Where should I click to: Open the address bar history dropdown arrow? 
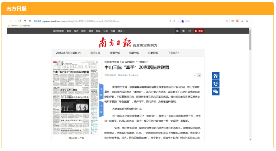click(x=179, y=21)
